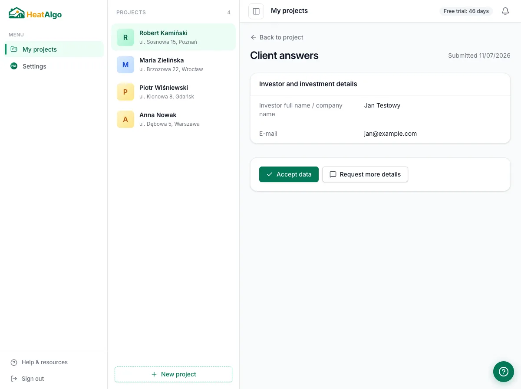521x389 pixels.
Task: Click the HeatAlgo brand name
Action: (44, 14)
